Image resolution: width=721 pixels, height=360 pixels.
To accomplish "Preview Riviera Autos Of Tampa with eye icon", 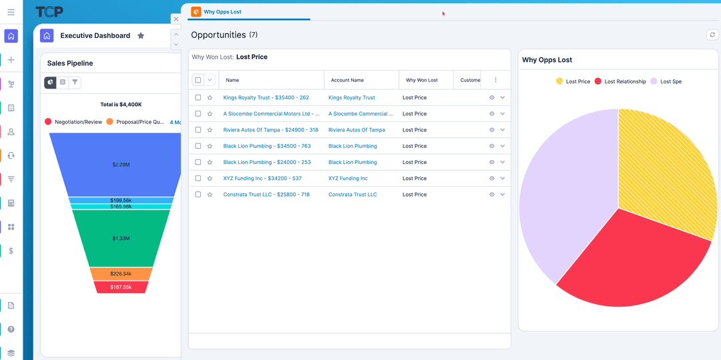I will 491,130.
